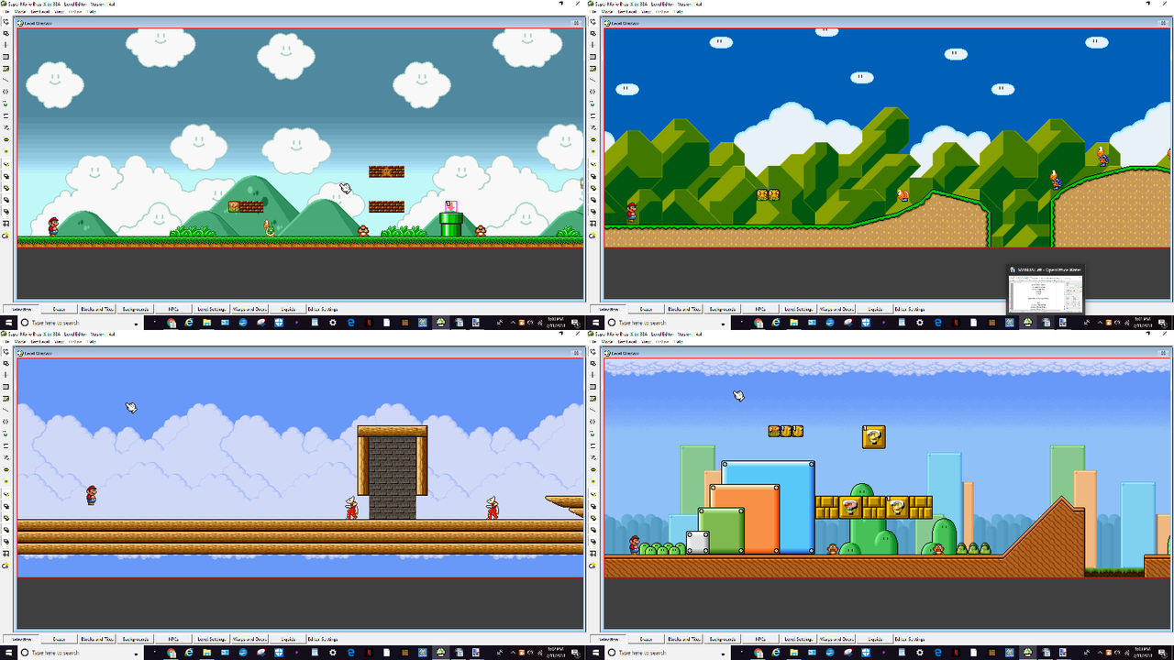
Task: Select upper brick row in grassy hills level
Action: pyautogui.click(x=386, y=171)
